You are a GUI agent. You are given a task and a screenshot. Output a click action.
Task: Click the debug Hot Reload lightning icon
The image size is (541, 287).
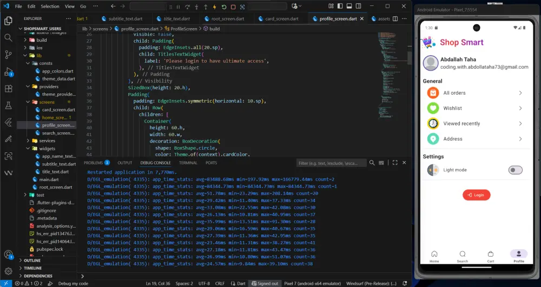tap(215, 7)
